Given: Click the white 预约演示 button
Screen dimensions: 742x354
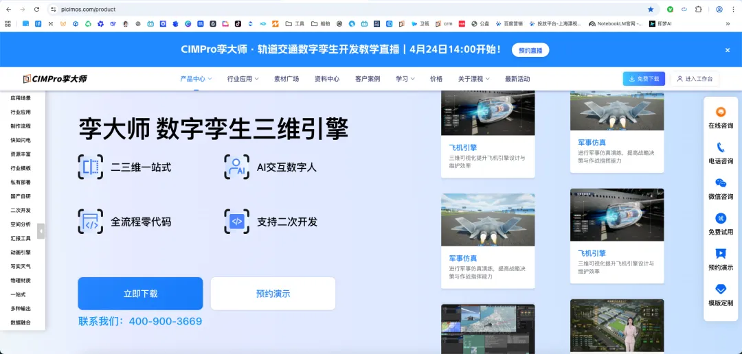Looking at the screenshot, I should coord(273,294).
